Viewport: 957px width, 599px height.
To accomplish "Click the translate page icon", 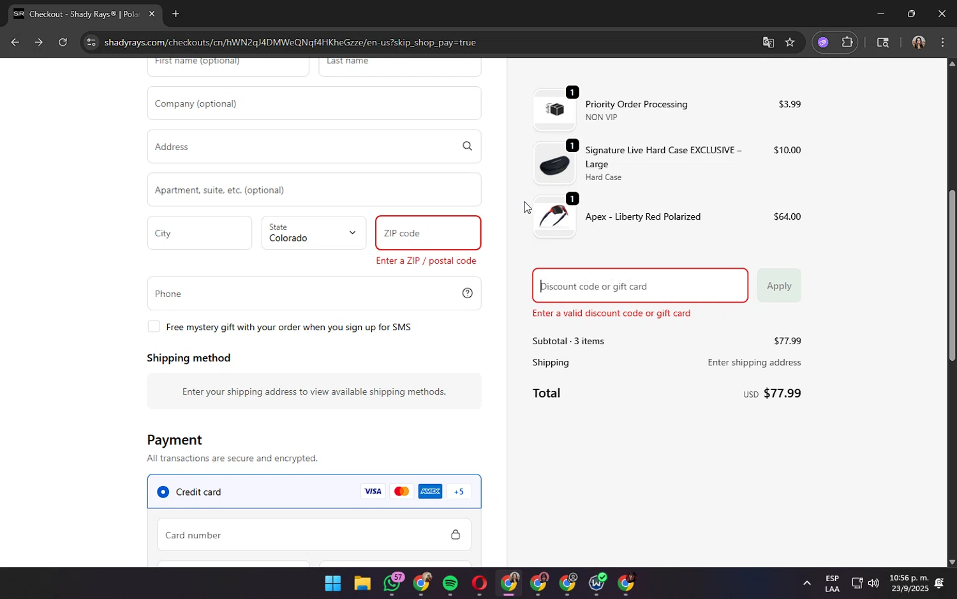I will pos(768,42).
